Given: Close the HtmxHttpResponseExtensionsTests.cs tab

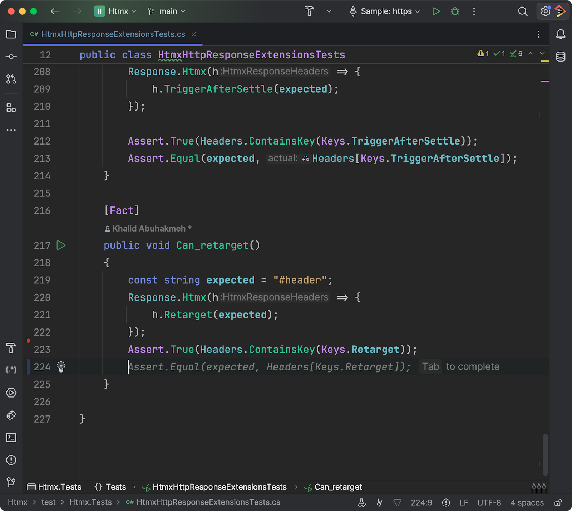Looking at the screenshot, I should (x=193, y=34).
